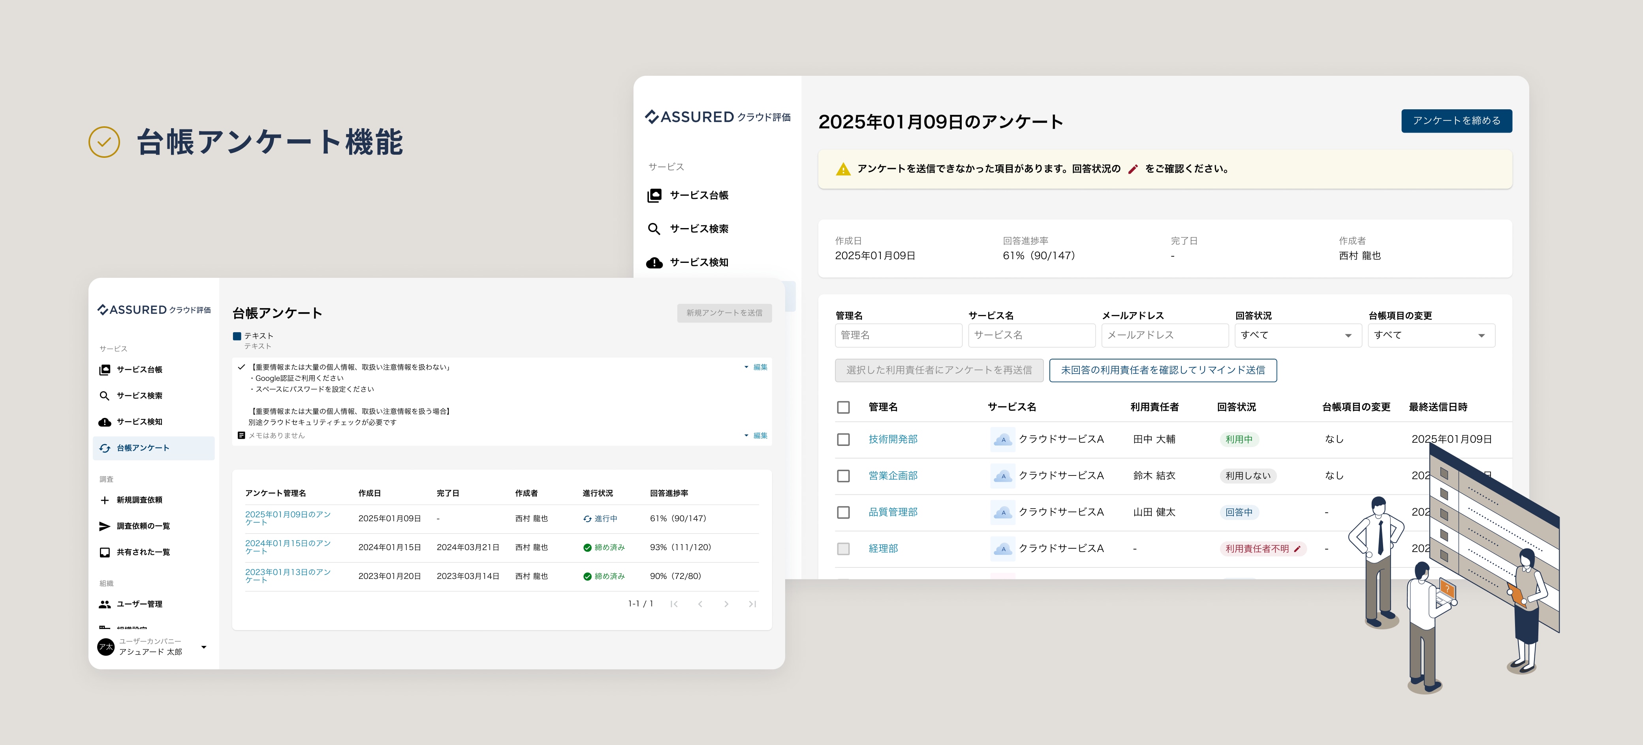Click the cloud alert icon for サービス検知
This screenshot has height=745, width=1643.
(x=654, y=262)
